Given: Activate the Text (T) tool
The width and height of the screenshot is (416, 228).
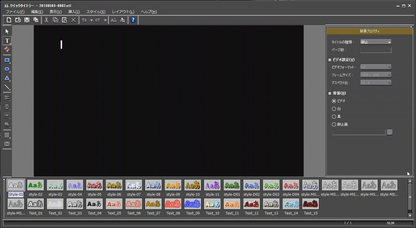Looking at the screenshot, I should coord(7,41).
